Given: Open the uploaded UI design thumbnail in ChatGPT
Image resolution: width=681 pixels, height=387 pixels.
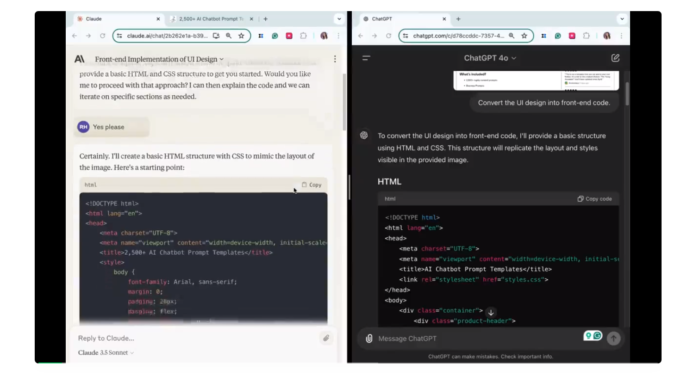Looking at the screenshot, I should tap(536, 80).
